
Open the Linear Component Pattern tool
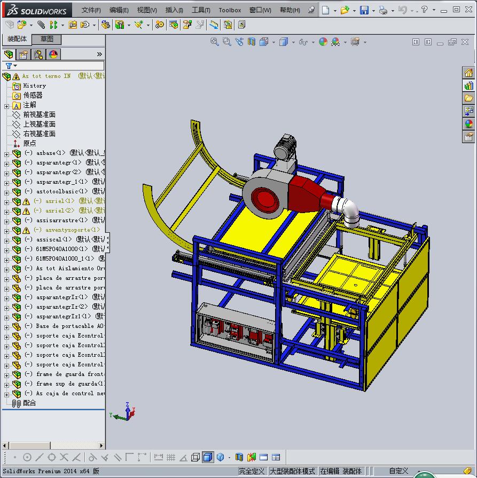pos(53,25)
